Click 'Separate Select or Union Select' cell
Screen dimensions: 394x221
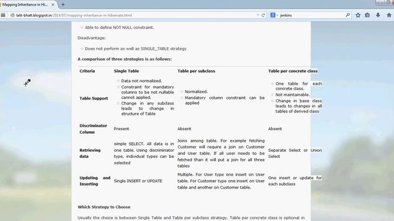295,153
